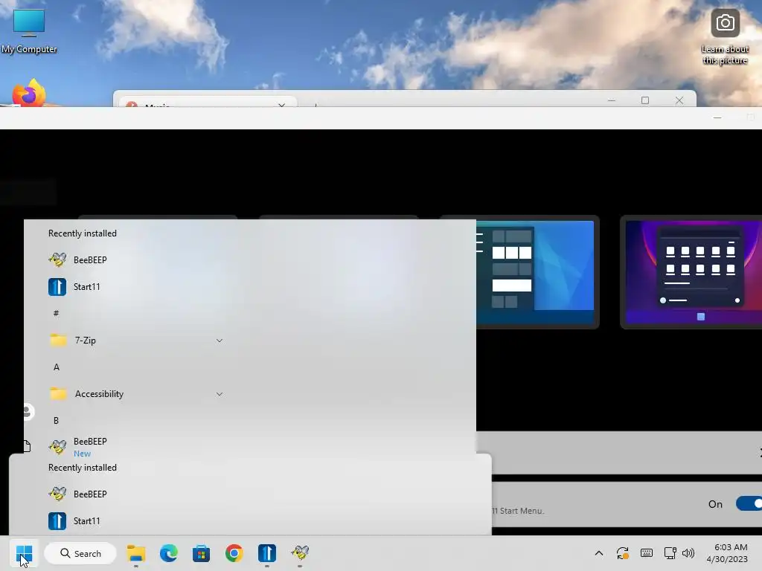This screenshot has height=571, width=762.
Task: Open Firefox desktop icon
Action: 29,93
